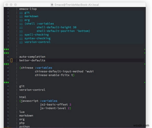Click the 'html' line
Screen dimensions: 152x128
click(x=23, y=97)
